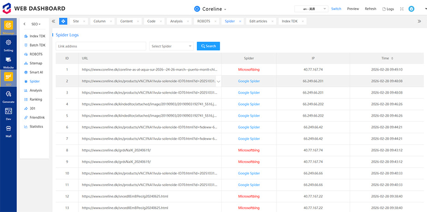Click the Refresh link in header
Screen dimensions: 427x212
coord(370,9)
